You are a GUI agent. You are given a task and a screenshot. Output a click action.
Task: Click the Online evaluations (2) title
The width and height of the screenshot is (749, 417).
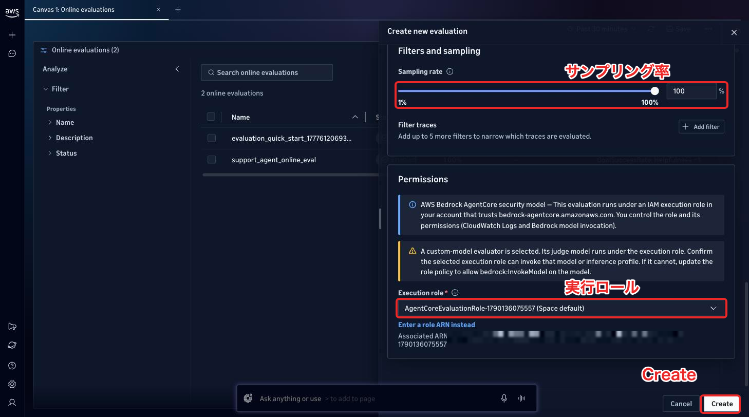click(85, 50)
